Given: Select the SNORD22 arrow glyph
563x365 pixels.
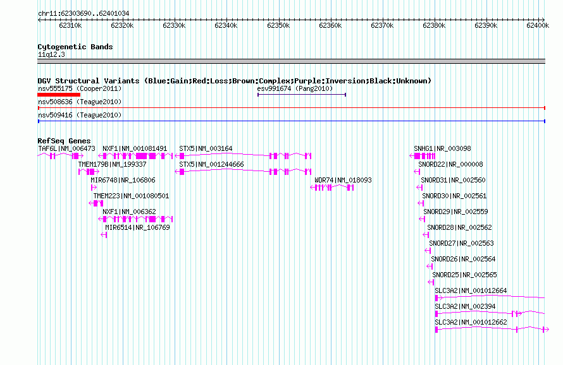Looking at the screenshot, I should [x=417, y=171].
